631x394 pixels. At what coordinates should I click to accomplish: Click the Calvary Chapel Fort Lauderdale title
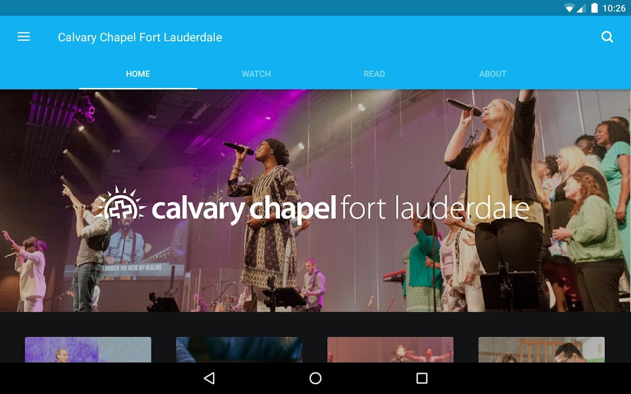pyautogui.click(x=140, y=37)
